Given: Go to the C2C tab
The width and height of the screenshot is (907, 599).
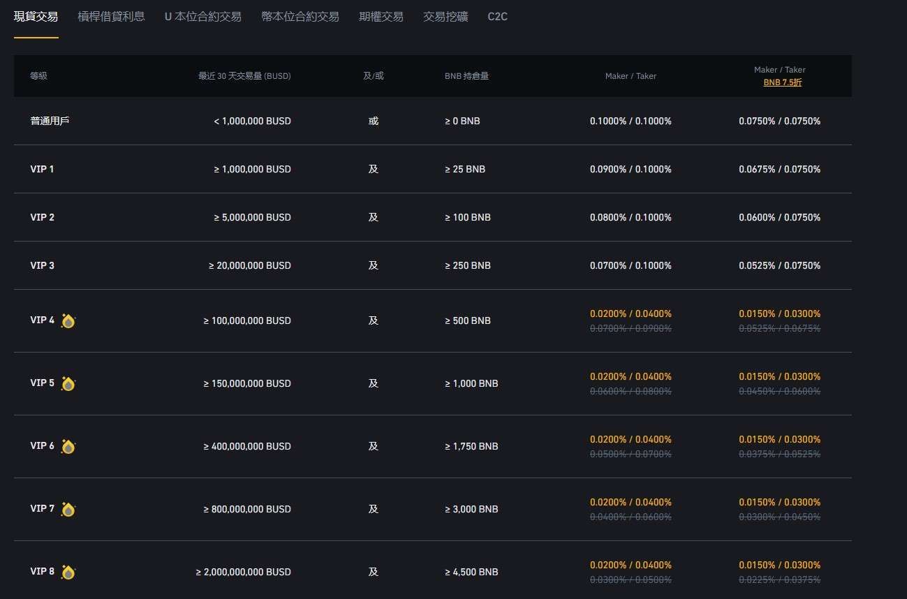Looking at the screenshot, I should 497,16.
